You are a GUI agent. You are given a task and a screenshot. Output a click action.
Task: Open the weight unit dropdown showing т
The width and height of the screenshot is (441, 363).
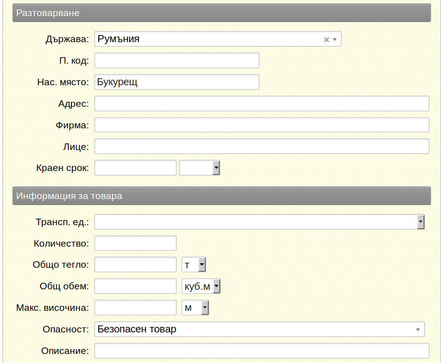[x=194, y=265]
